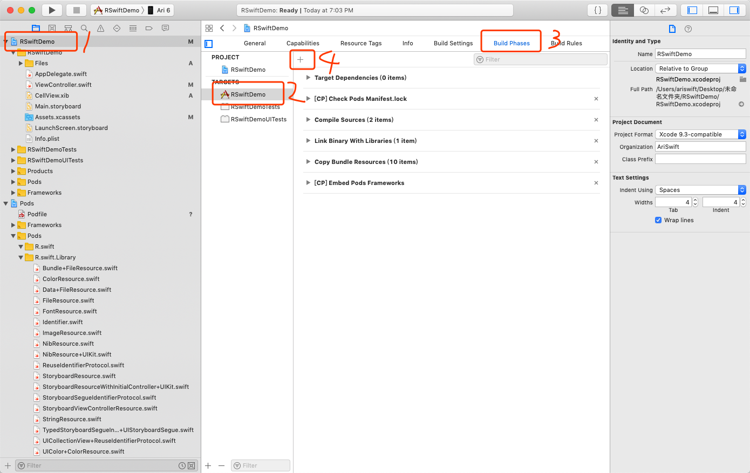Click the build phases Filter field
Viewport: 750px width, 473px height.
541,59
